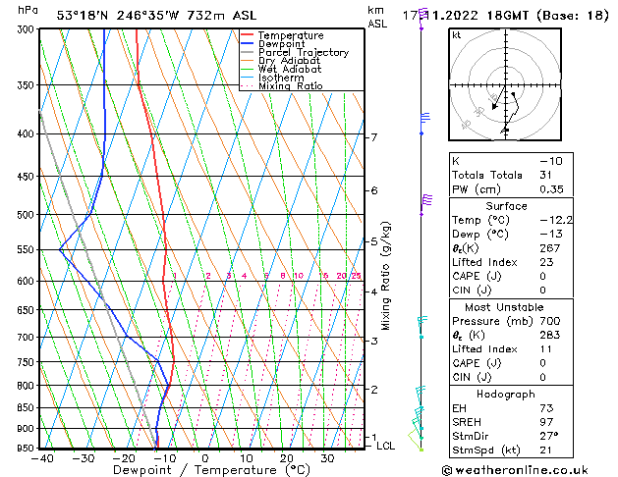The height and width of the screenshot is (477, 618).
Task: Select the Parcel Trajectory legend entry
Action: (302, 53)
